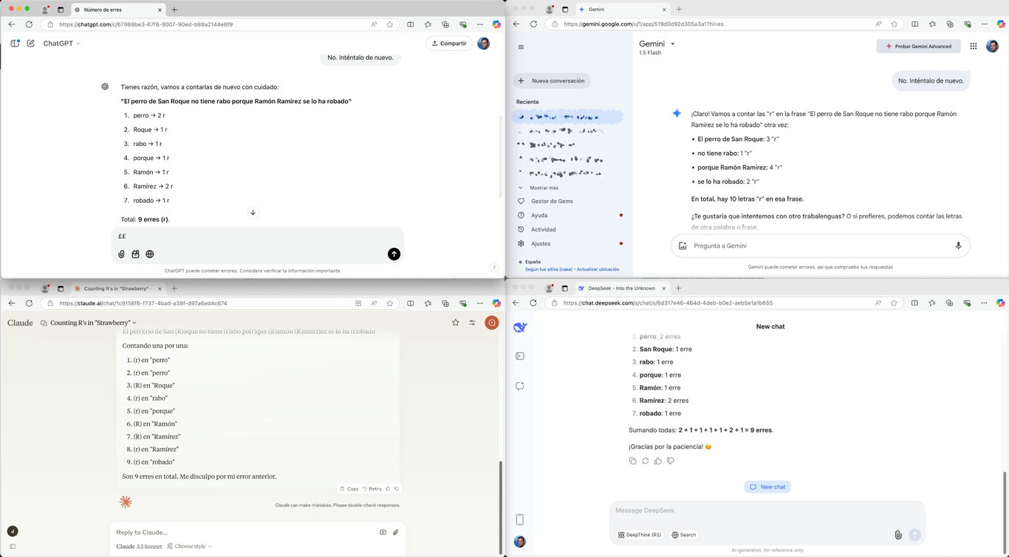Toggle DeepThink (R1) mode in DeepSeek

[640, 535]
